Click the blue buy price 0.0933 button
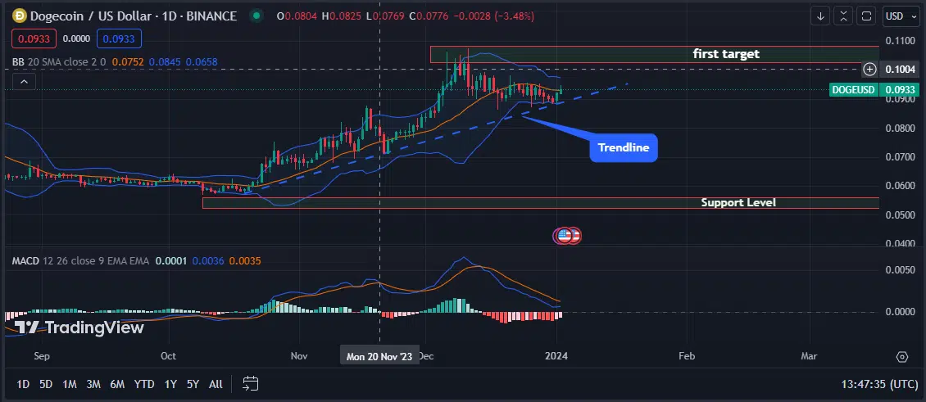 coord(119,39)
